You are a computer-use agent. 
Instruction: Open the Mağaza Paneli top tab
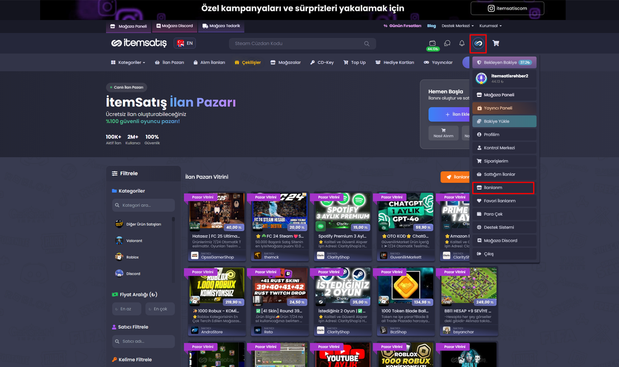(129, 26)
